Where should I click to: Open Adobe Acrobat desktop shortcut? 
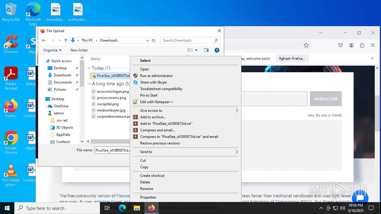(11, 78)
